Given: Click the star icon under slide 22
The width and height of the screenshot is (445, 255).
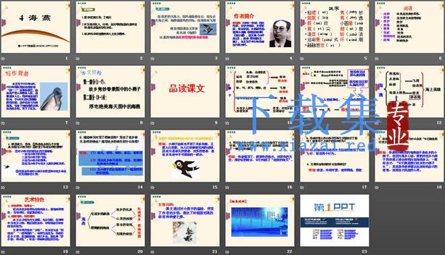Looking at the screenshot, I should click(x=227, y=252).
